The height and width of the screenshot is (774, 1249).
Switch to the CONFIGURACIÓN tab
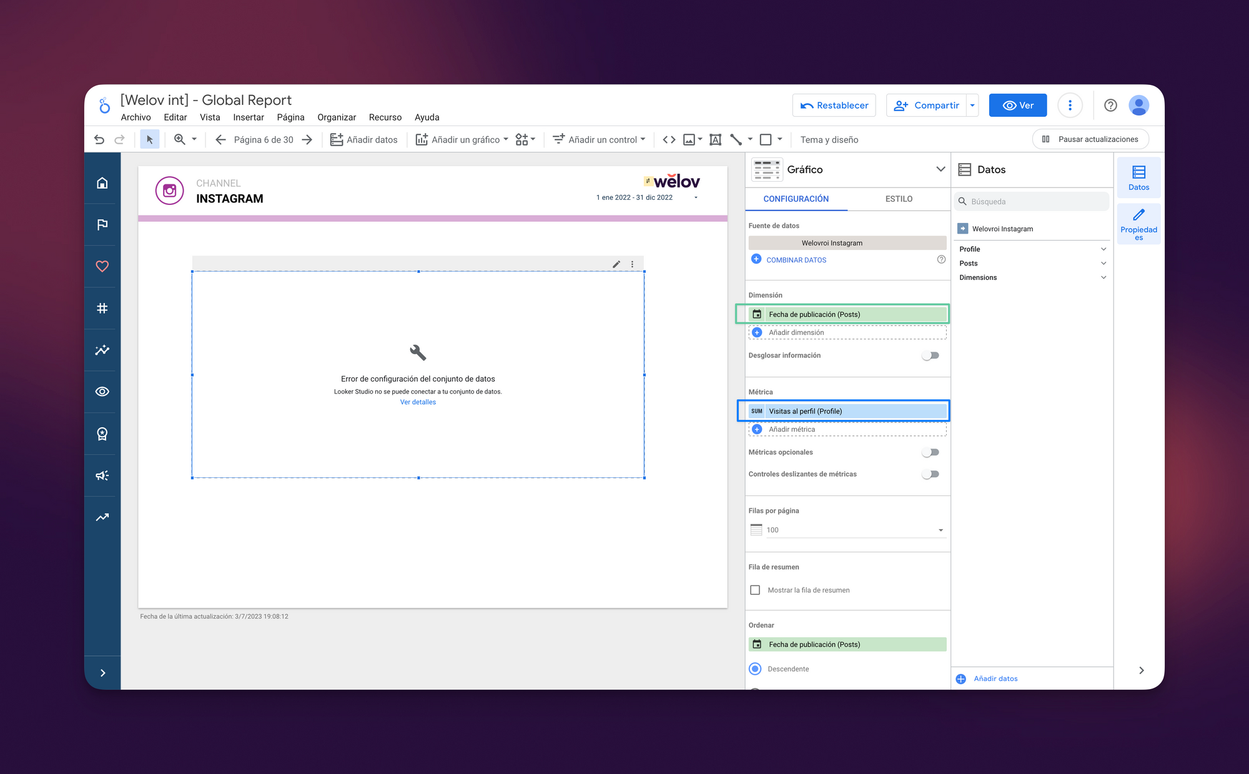[x=796, y=199]
